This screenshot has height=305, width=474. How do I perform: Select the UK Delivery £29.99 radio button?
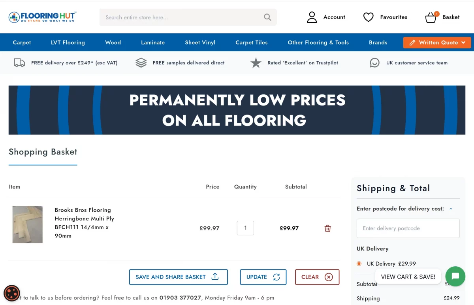tap(359, 264)
